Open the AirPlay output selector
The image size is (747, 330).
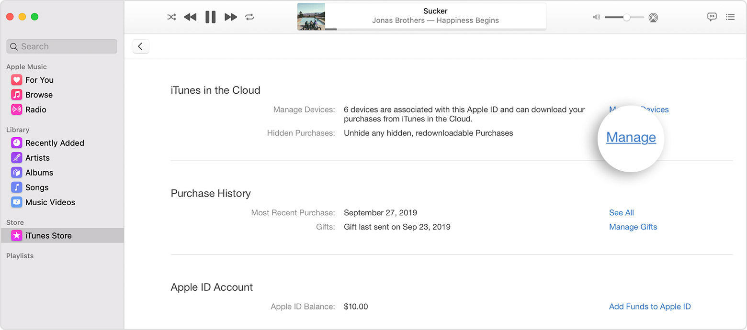coord(653,17)
